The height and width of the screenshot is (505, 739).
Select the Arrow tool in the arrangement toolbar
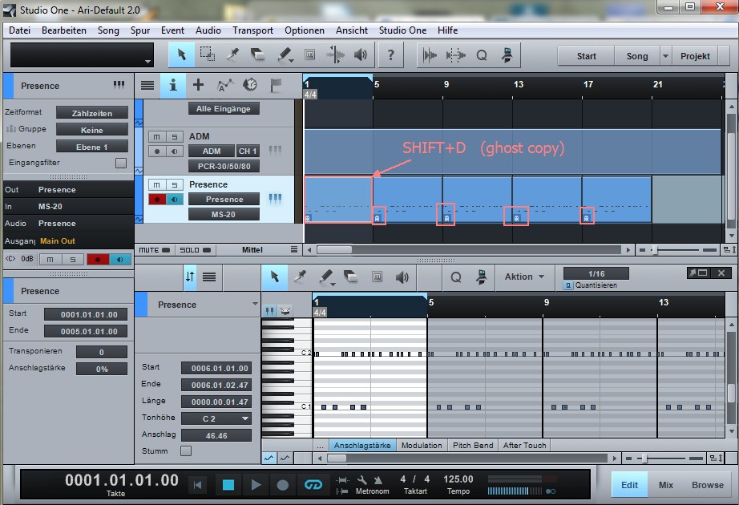point(181,55)
